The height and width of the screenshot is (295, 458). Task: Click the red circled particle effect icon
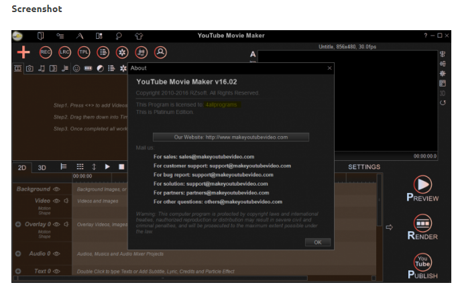[x=122, y=52]
